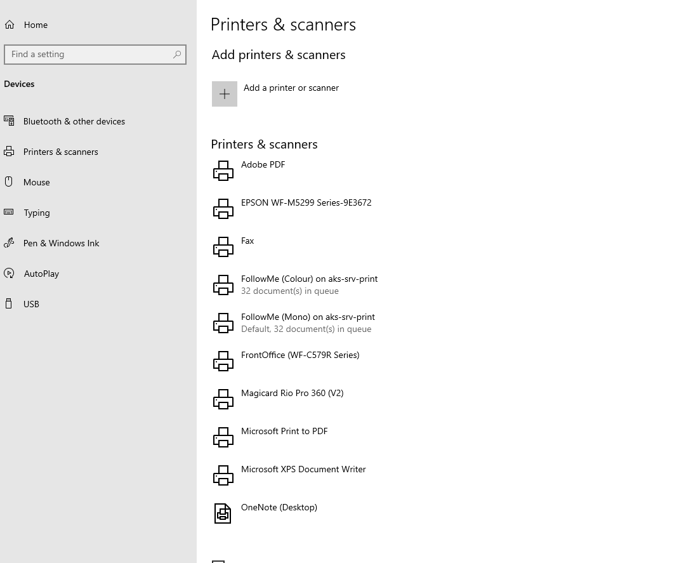Screen dimensions: 698x563
Task: Click the Home icon in sidebar
Action: coord(10,25)
